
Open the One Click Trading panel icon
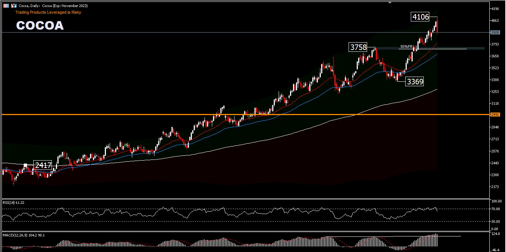click(x=14, y=6)
